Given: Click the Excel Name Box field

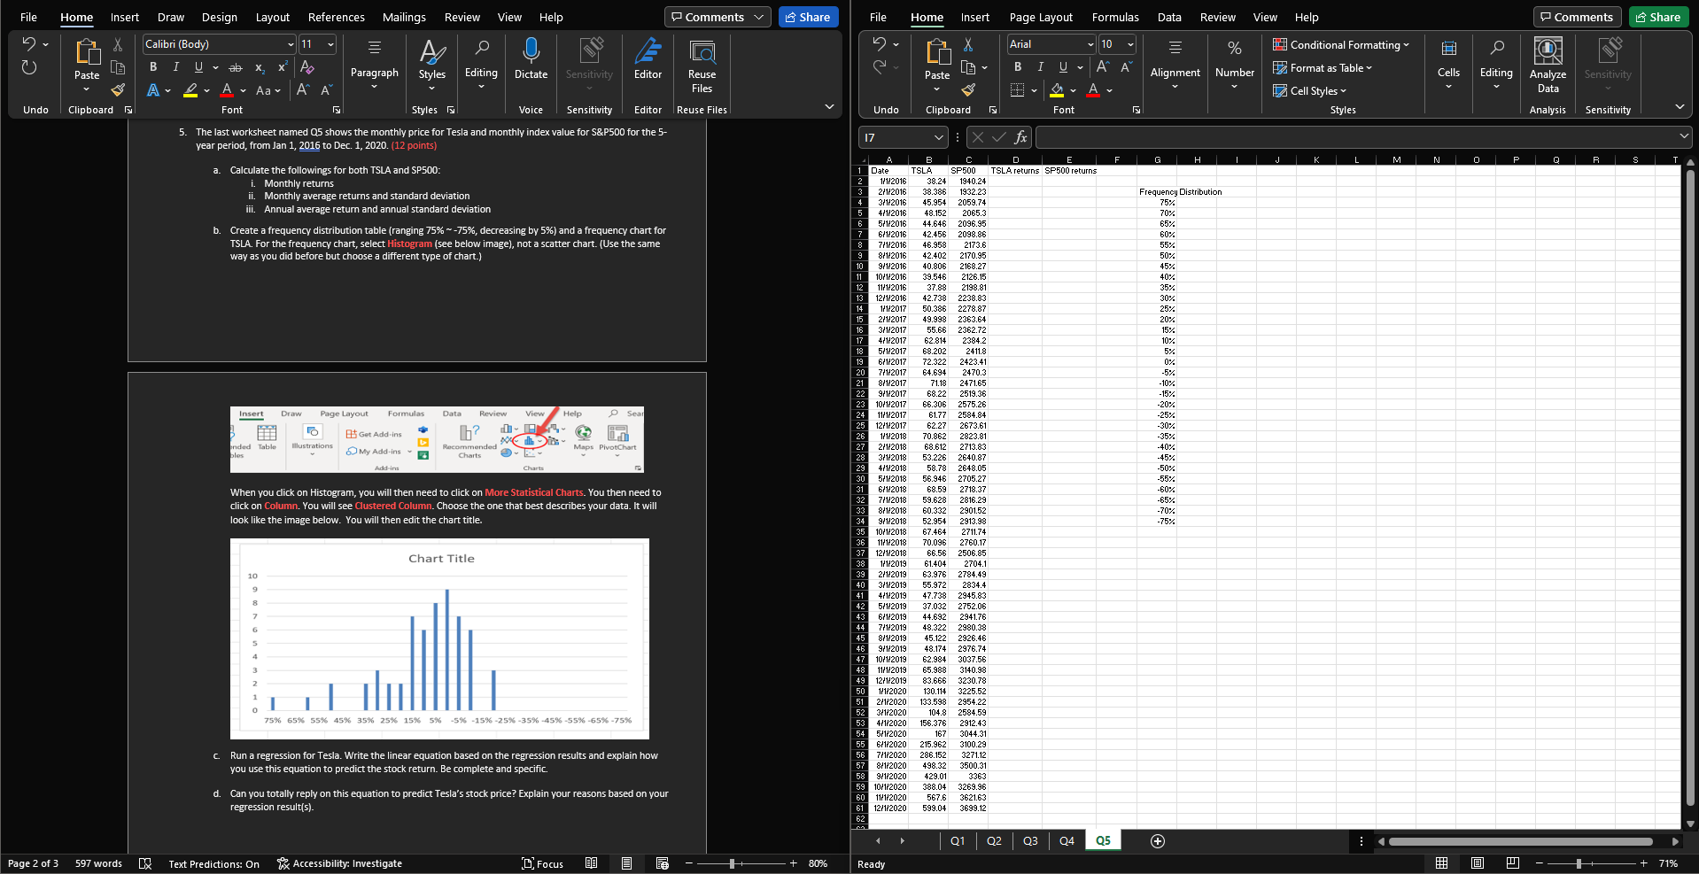Looking at the screenshot, I should click(904, 137).
